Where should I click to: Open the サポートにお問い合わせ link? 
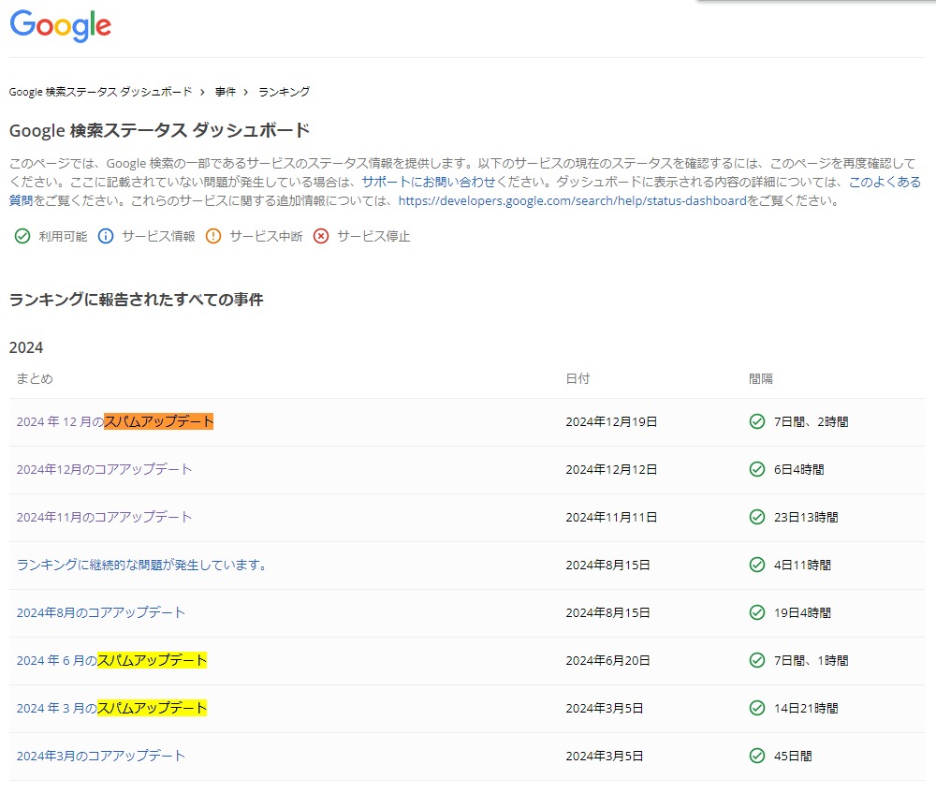pos(429,182)
